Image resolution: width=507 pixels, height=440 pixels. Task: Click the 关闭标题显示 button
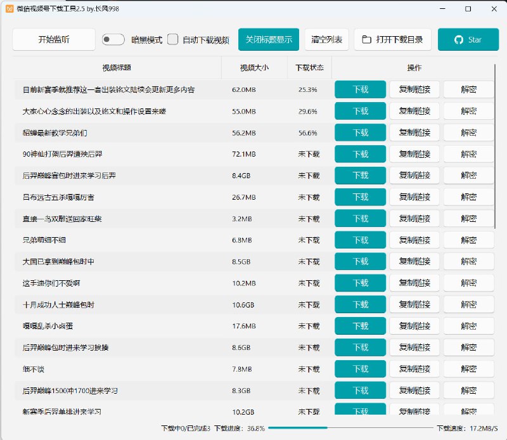click(268, 39)
